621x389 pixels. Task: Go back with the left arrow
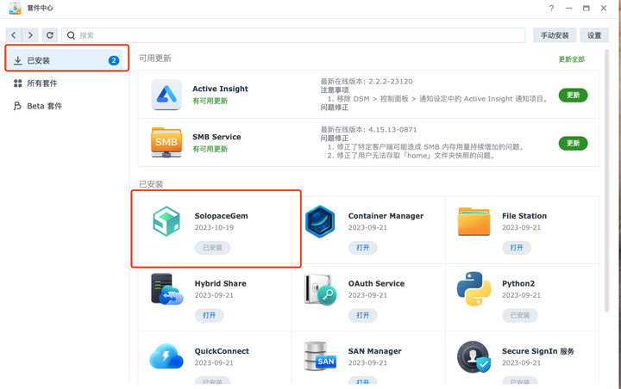(14, 35)
